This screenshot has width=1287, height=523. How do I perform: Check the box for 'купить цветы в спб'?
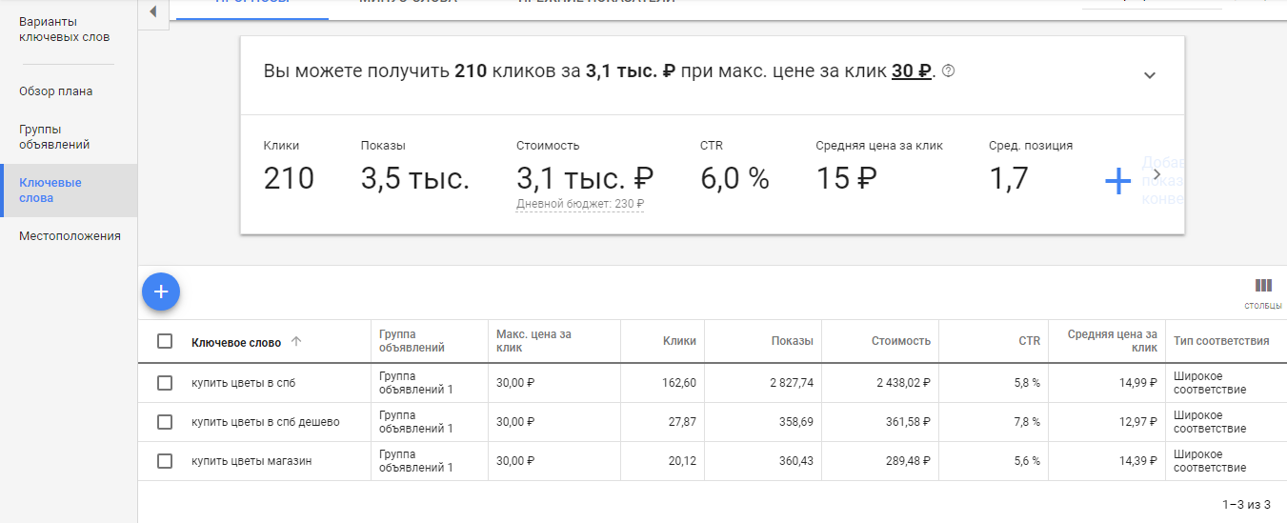165,383
